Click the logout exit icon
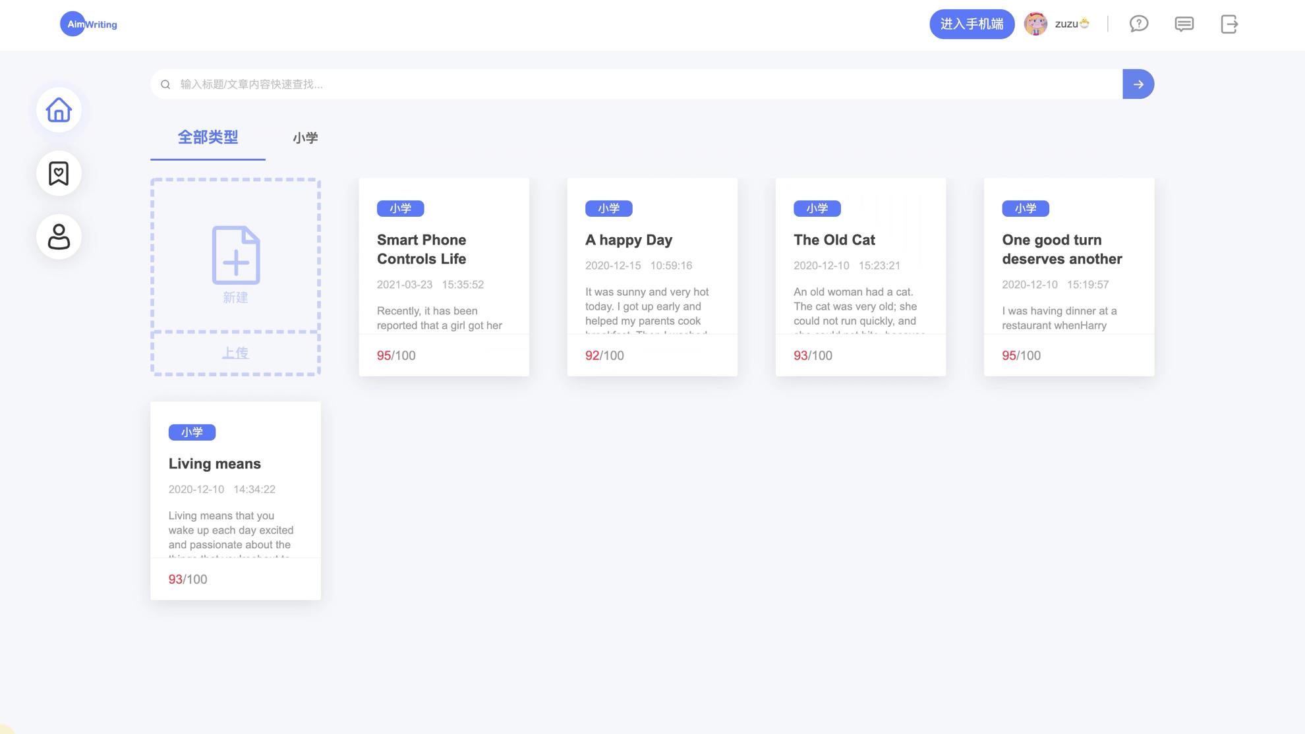The height and width of the screenshot is (734, 1305). pos(1229,24)
